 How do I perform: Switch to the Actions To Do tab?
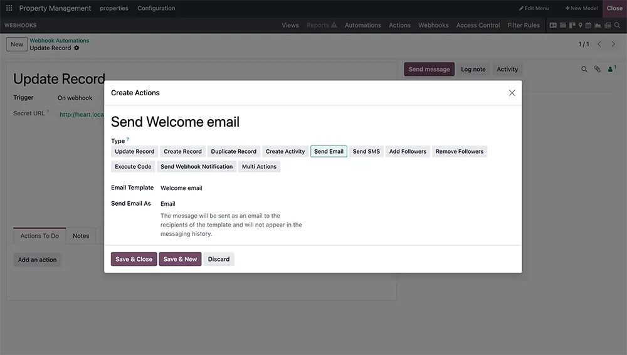click(40, 236)
